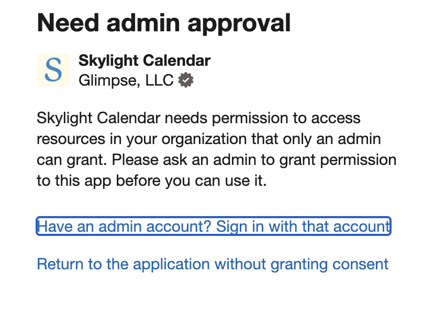Viewport: 446px width, 309px height.
Task: Click the "Skylight Calendar" app name text
Action: coord(144,61)
